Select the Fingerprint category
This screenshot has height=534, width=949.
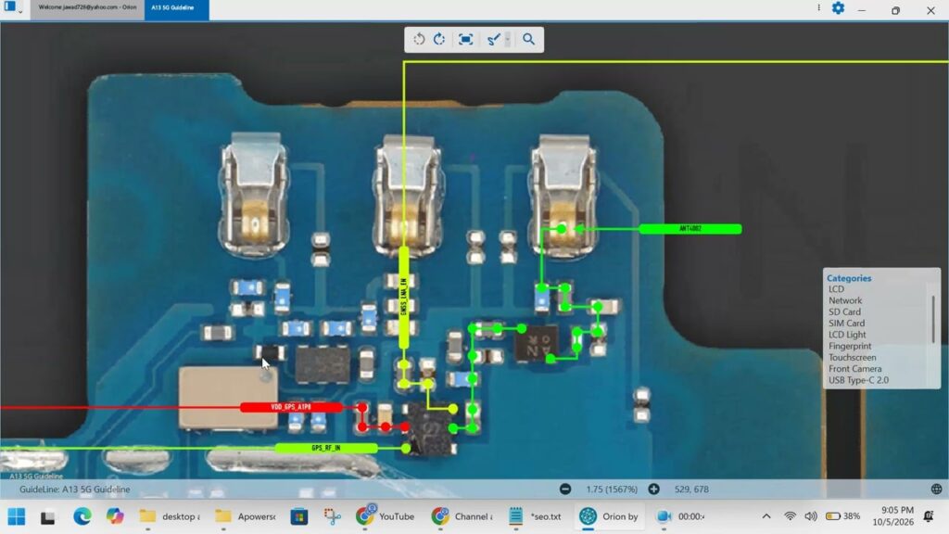[x=850, y=347]
